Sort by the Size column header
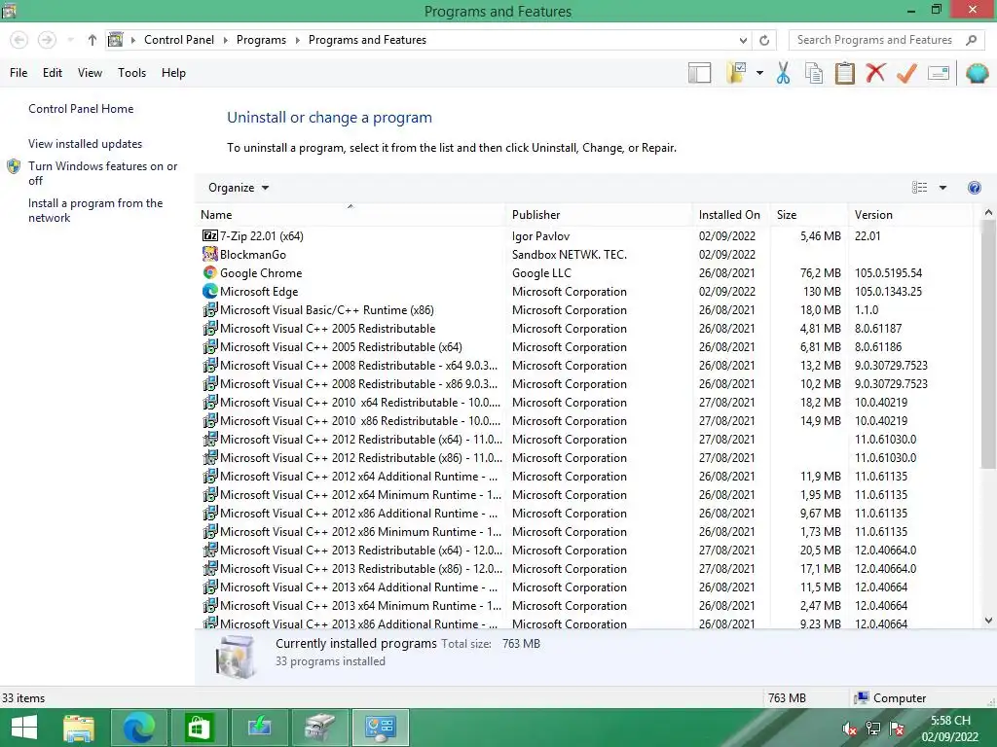 [809, 215]
